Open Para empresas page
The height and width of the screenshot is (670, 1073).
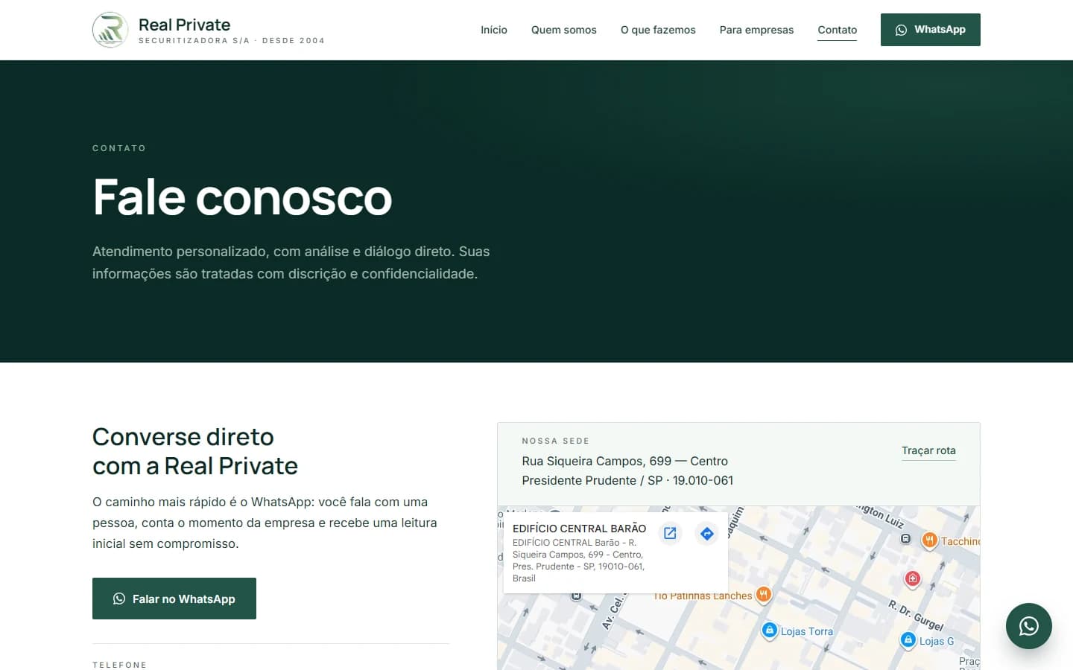(x=756, y=30)
